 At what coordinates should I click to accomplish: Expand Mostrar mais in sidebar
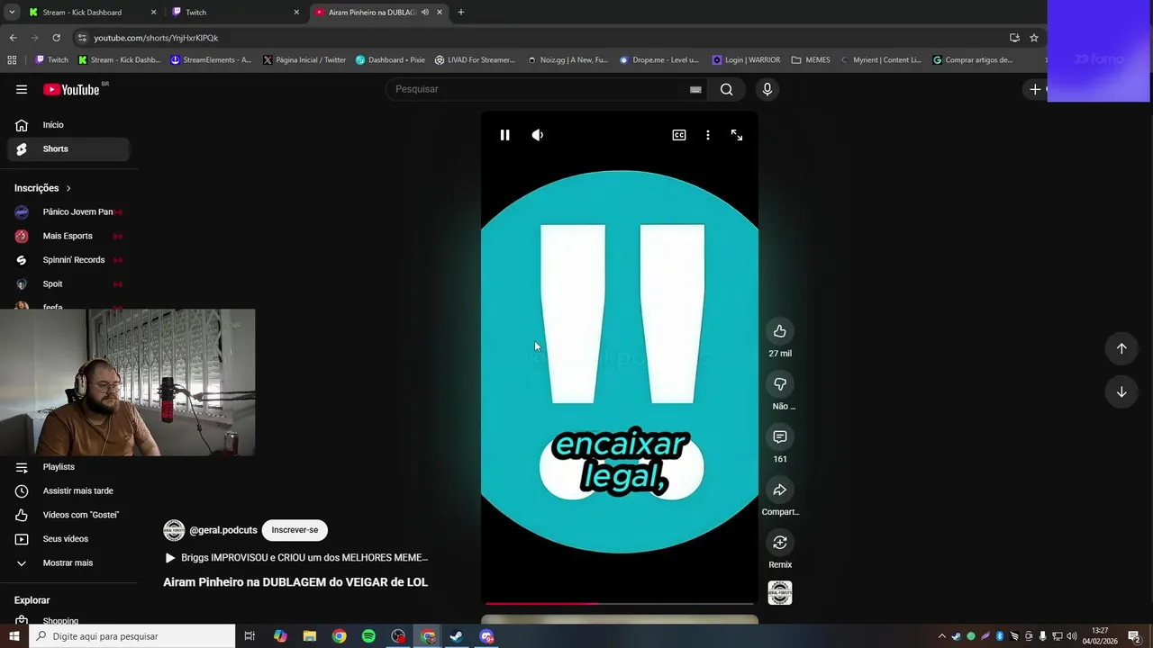68,563
